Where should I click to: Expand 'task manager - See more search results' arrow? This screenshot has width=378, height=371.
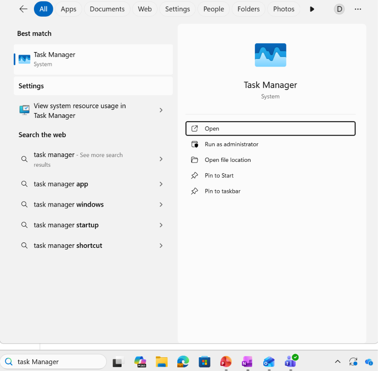(x=161, y=159)
